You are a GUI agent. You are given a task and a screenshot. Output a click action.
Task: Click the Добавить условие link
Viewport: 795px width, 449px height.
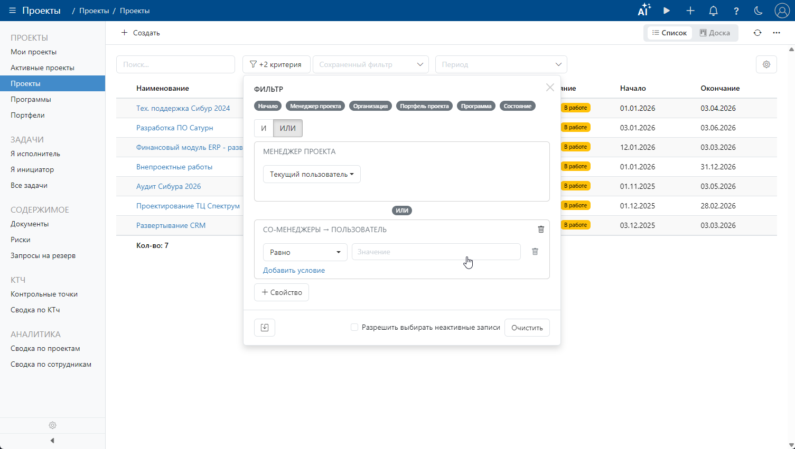pos(294,270)
